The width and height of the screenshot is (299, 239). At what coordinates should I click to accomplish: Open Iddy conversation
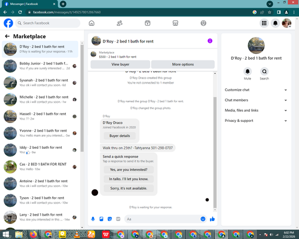pos(40,150)
